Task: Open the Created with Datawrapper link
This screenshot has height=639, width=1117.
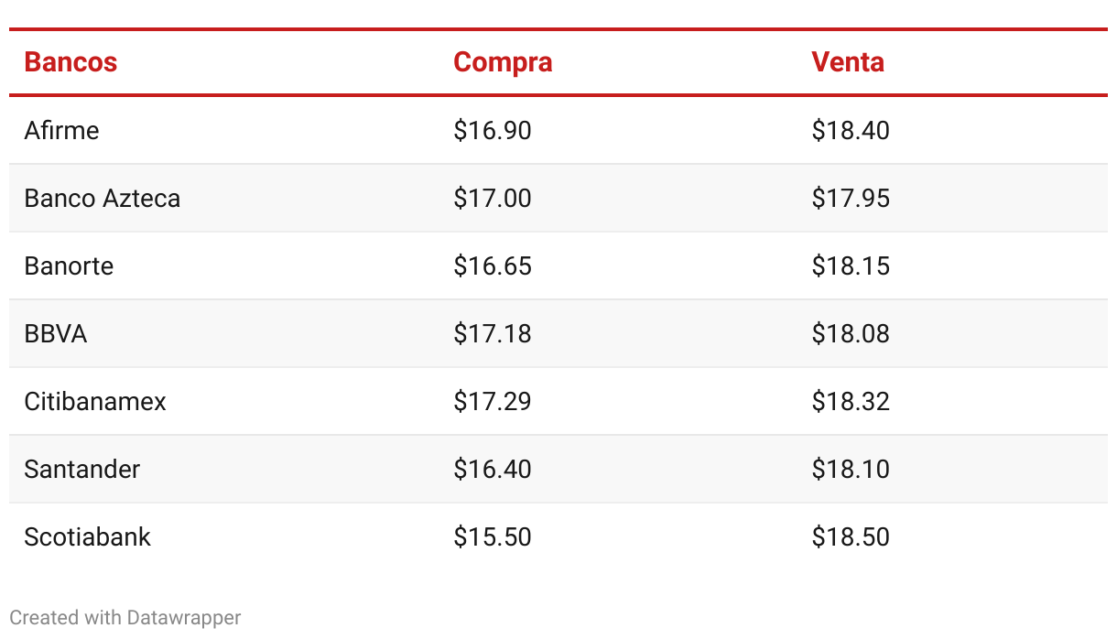Action: [x=125, y=618]
